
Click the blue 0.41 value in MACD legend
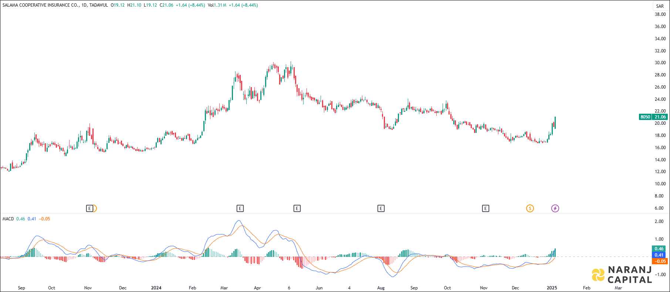pyautogui.click(x=32, y=219)
